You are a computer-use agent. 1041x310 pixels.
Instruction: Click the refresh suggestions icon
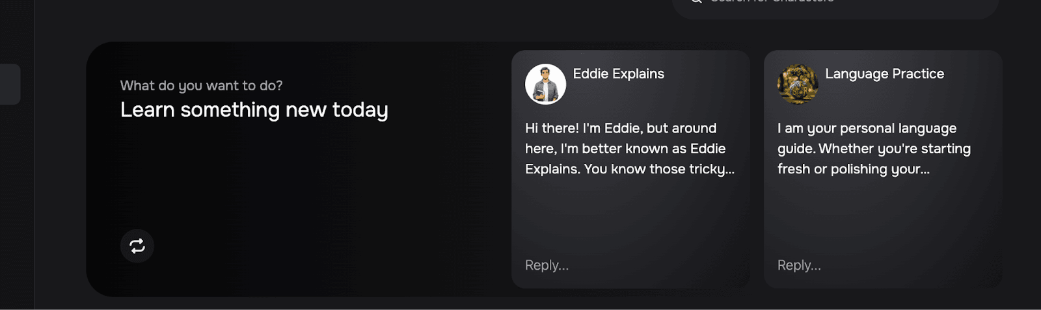pos(137,246)
